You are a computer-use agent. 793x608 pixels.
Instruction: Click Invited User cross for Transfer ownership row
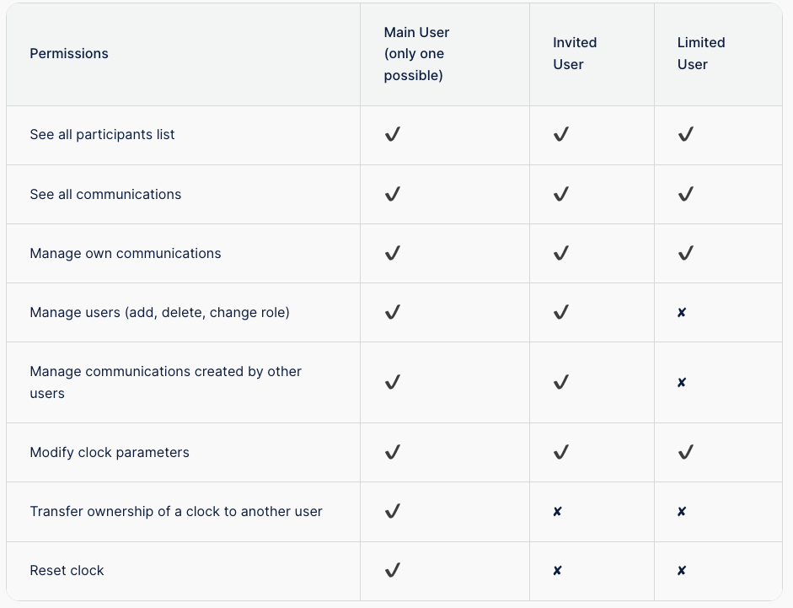pos(557,511)
